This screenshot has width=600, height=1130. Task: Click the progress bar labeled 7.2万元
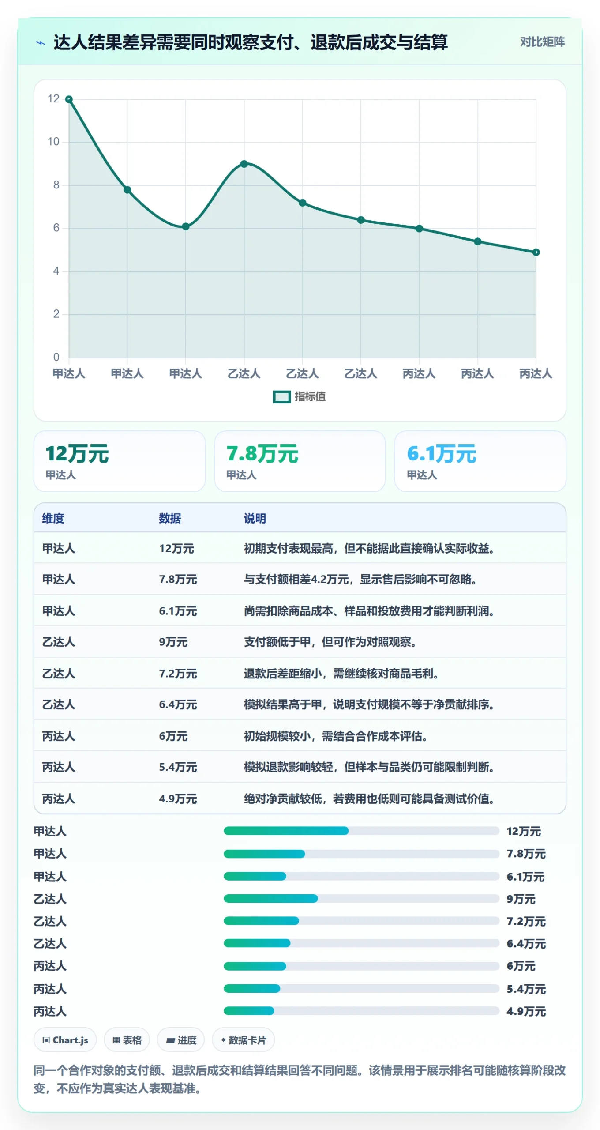[361, 921]
